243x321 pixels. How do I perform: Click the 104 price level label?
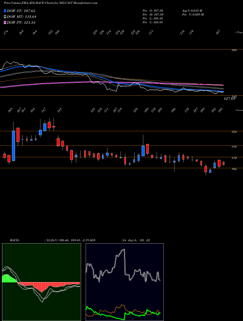tap(234, 169)
